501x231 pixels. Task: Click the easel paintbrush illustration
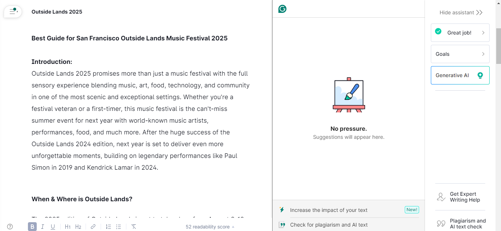coord(349,95)
